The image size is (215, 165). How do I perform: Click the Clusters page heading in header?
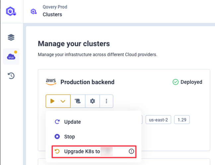pyautogui.click(x=52, y=15)
